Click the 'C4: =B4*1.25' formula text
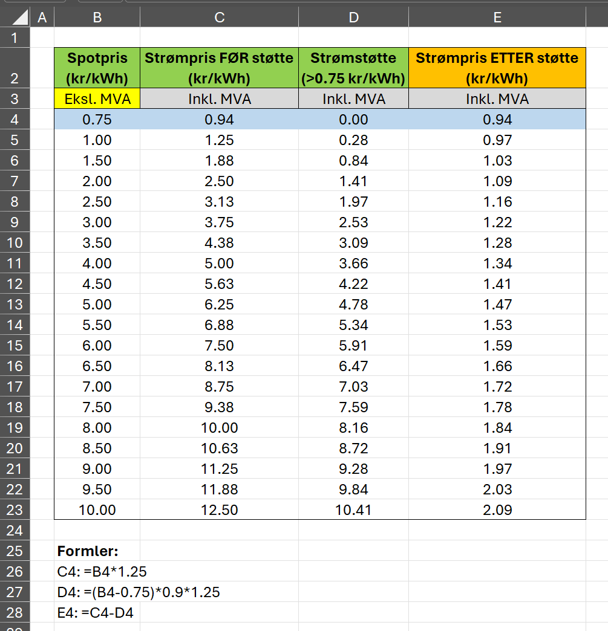 pyautogui.click(x=102, y=571)
